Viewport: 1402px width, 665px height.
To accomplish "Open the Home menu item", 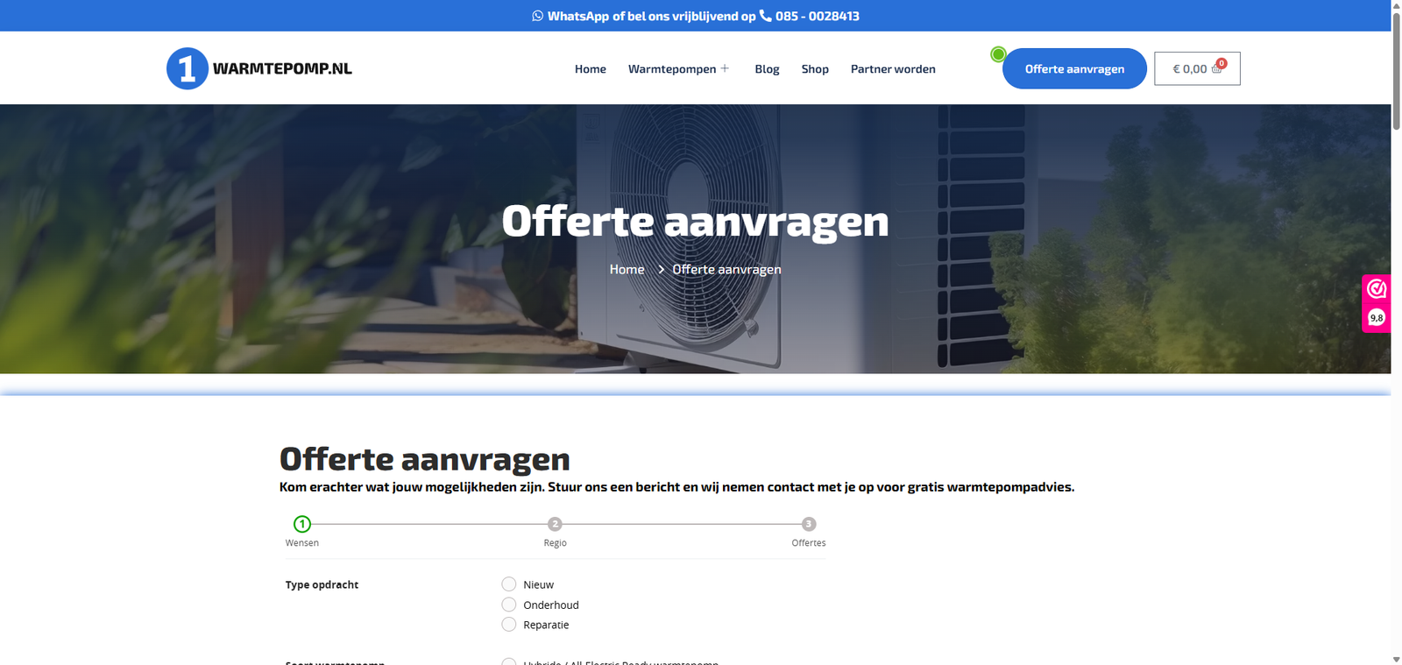I will (591, 69).
